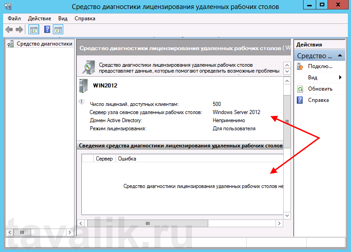
Task: Expand the Вид submenu arrow in Actions
Action: click(x=340, y=78)
